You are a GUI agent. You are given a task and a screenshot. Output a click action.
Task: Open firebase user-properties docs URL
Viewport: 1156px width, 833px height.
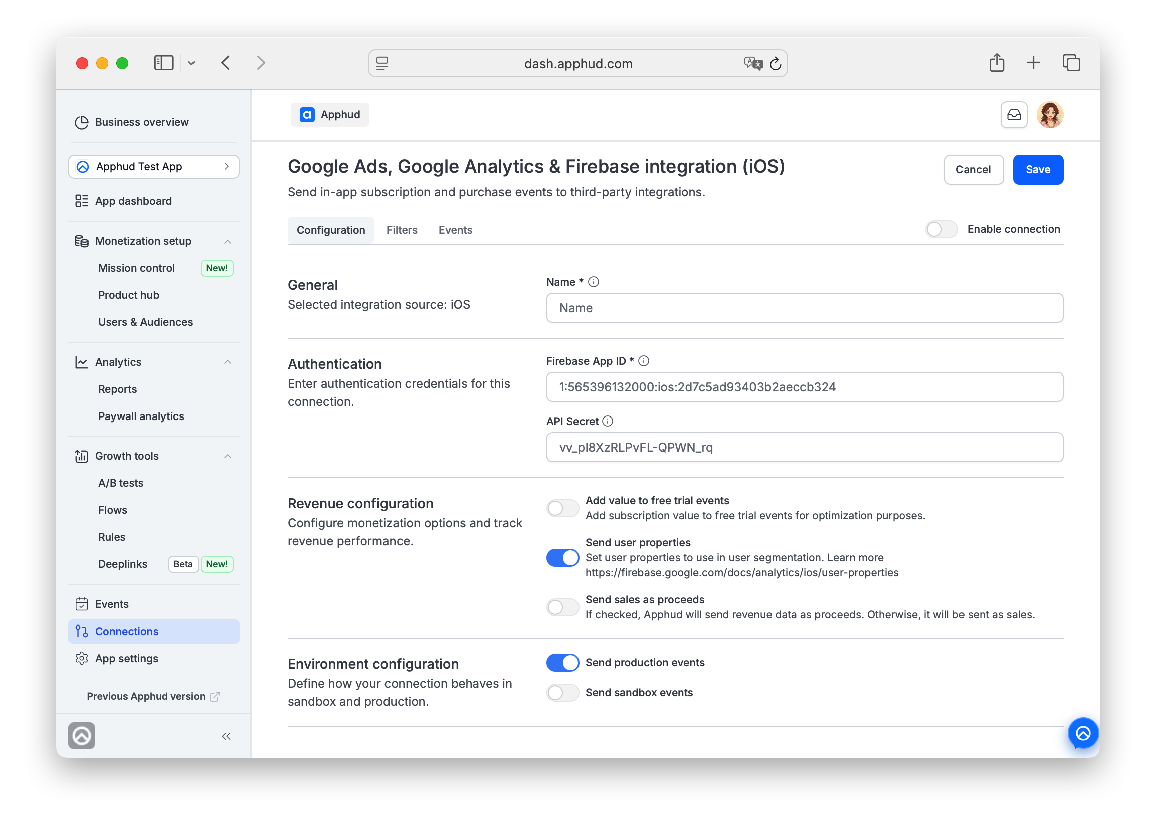[741, 573]
